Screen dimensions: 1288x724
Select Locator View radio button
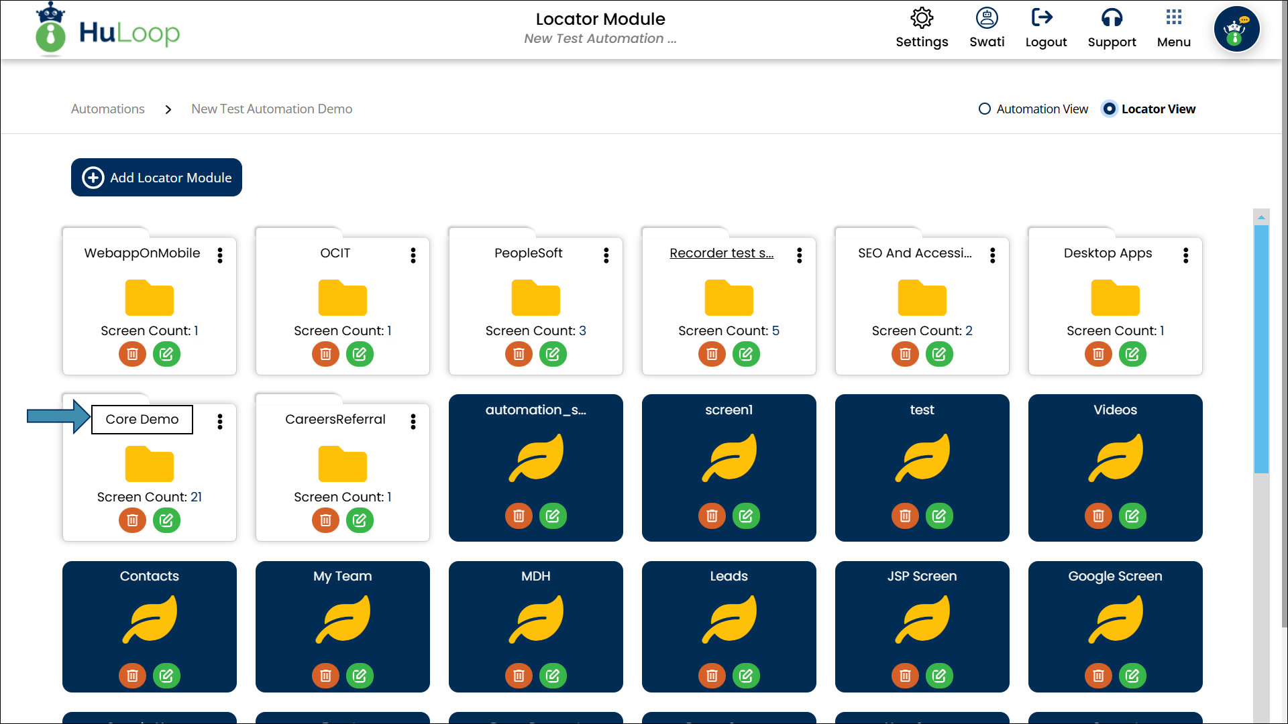1110,109
